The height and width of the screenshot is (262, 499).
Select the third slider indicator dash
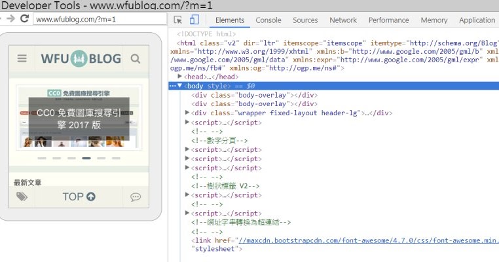(71, 159)
